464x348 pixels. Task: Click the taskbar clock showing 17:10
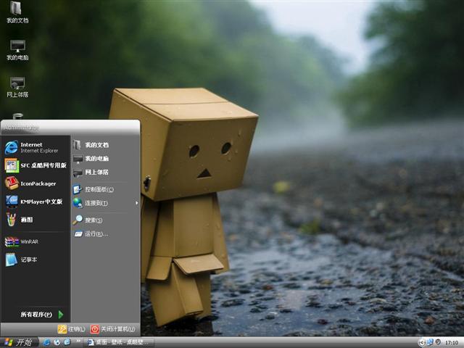point(451,341)
